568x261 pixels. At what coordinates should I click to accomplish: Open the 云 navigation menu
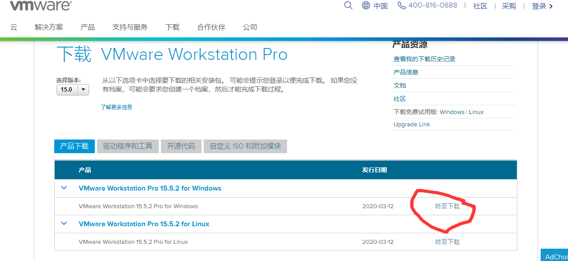coord(14,27)
